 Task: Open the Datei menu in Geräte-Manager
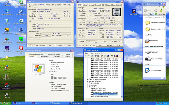click(x=87, y=53)
